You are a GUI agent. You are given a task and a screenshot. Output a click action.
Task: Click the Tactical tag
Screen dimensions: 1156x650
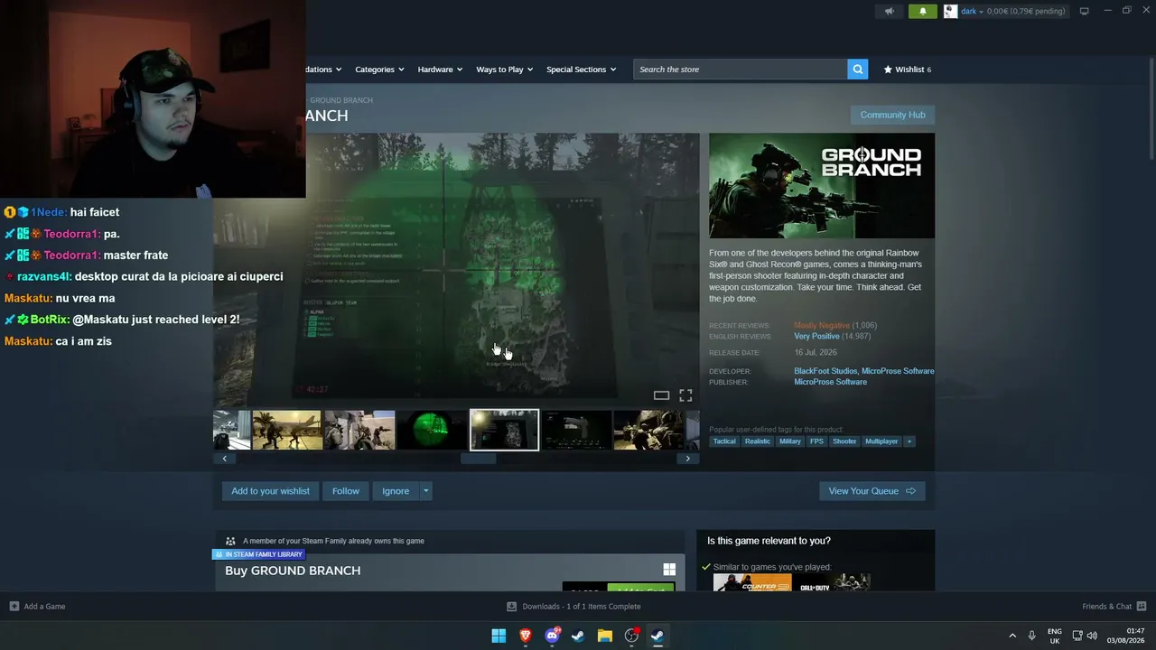tap(724, 441)
